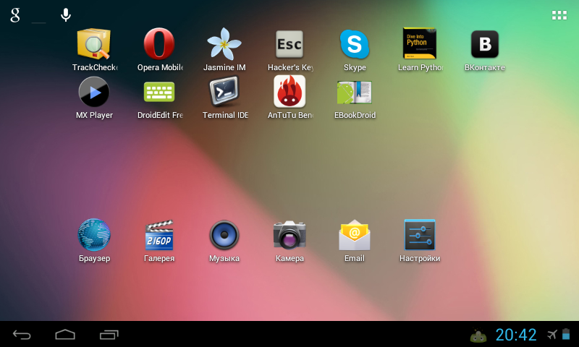Start MX Player
The width and height of the screenshot is (579, 347).
(94, 92)
